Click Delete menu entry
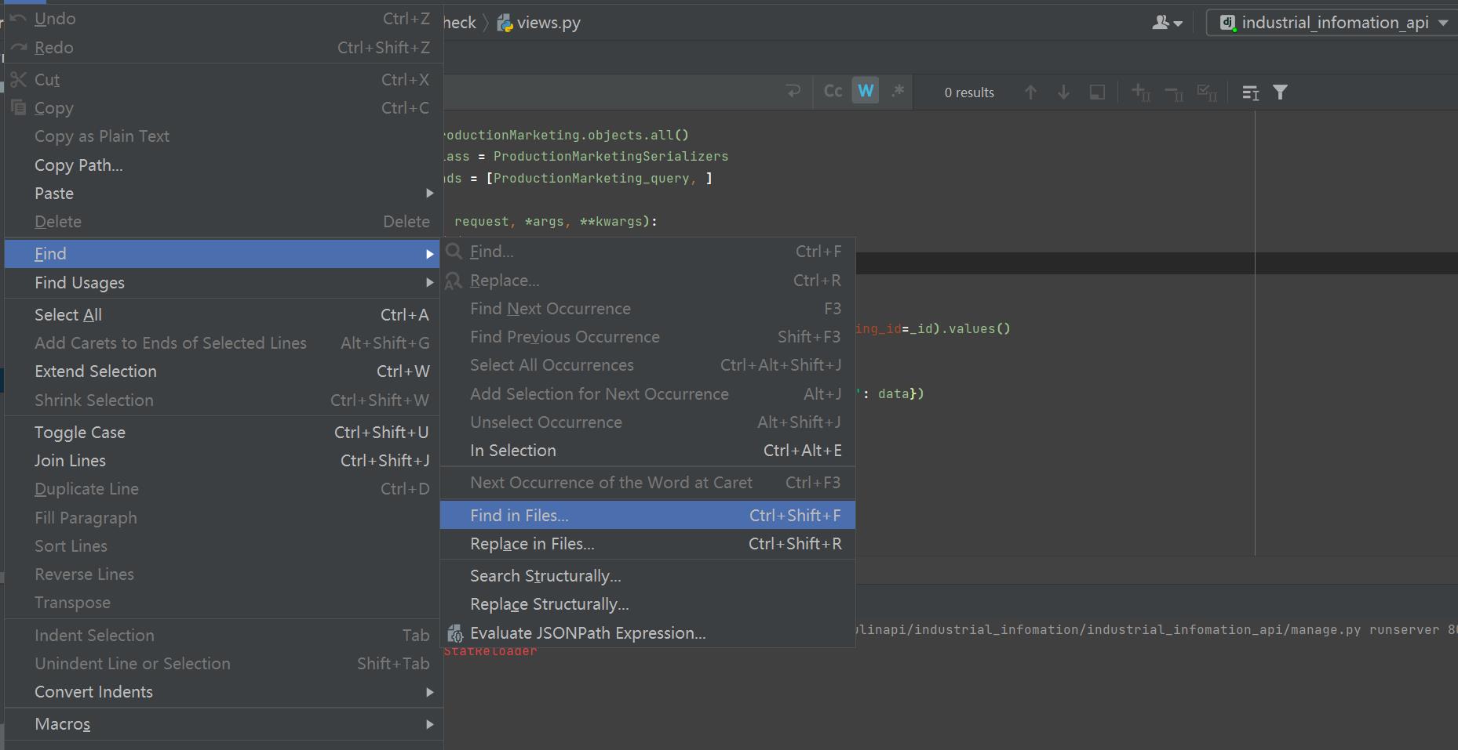This screenshot has width=1458, height=750. click(221, 222)
